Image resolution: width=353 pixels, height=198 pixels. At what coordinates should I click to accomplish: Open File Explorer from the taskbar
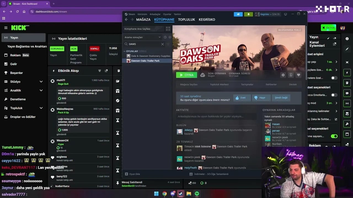189,194
